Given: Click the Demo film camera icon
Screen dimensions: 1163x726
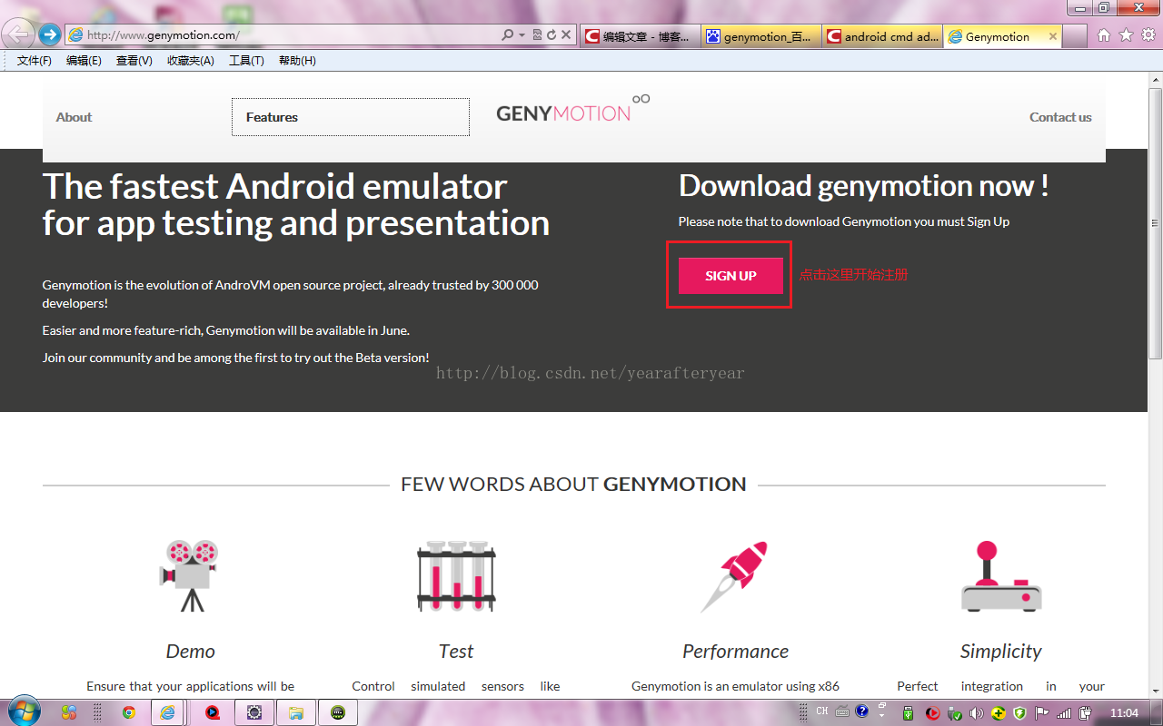Looking at the screenshot, I should 190,575.
